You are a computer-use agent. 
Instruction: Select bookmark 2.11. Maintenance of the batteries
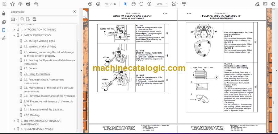43,110
